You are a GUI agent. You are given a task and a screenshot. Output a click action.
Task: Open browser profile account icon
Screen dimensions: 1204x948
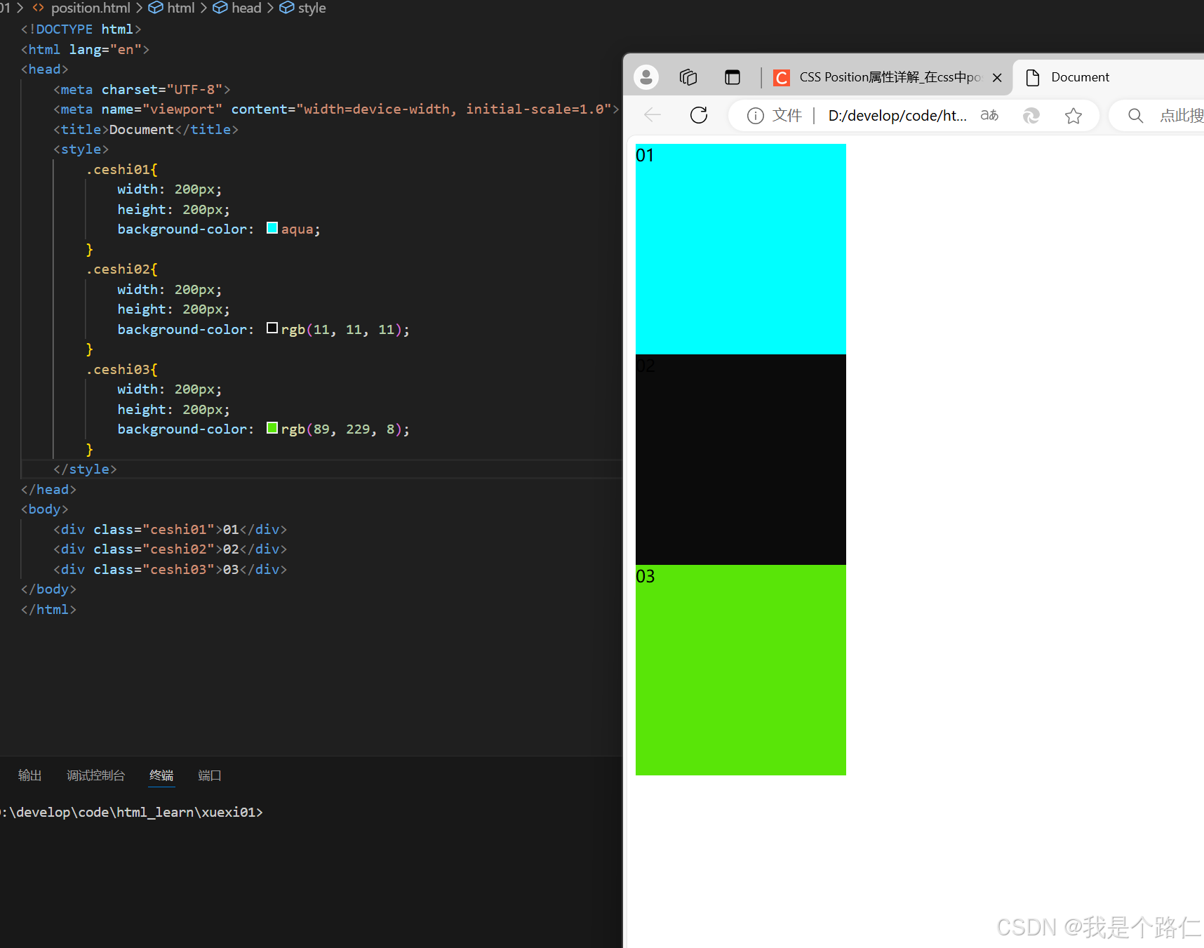pyautogui.click(x=646, y=77)
